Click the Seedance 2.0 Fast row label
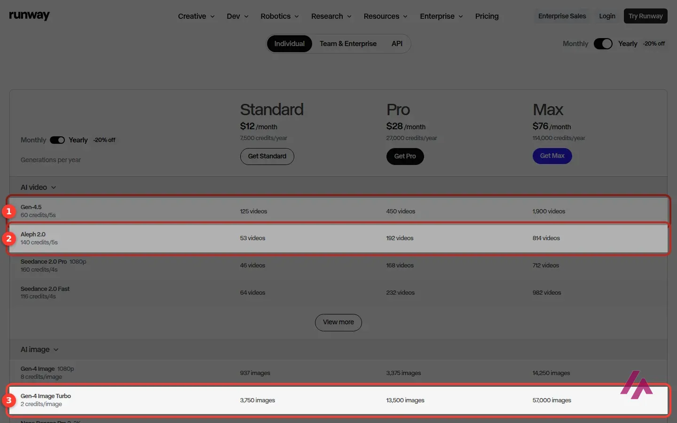Image resolution: width=677 pixels, height=423 pixels. point(45,289)
